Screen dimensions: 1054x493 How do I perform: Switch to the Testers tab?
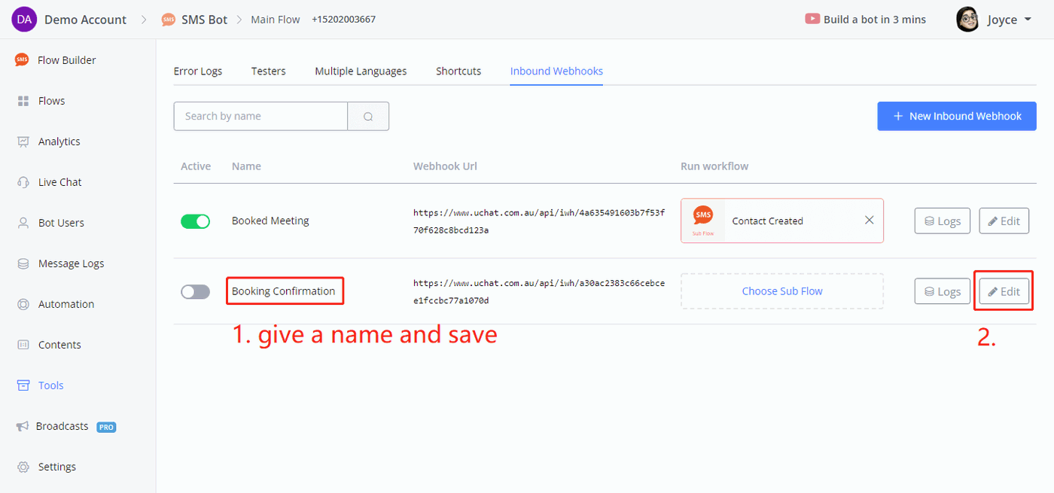coord(269,71)
